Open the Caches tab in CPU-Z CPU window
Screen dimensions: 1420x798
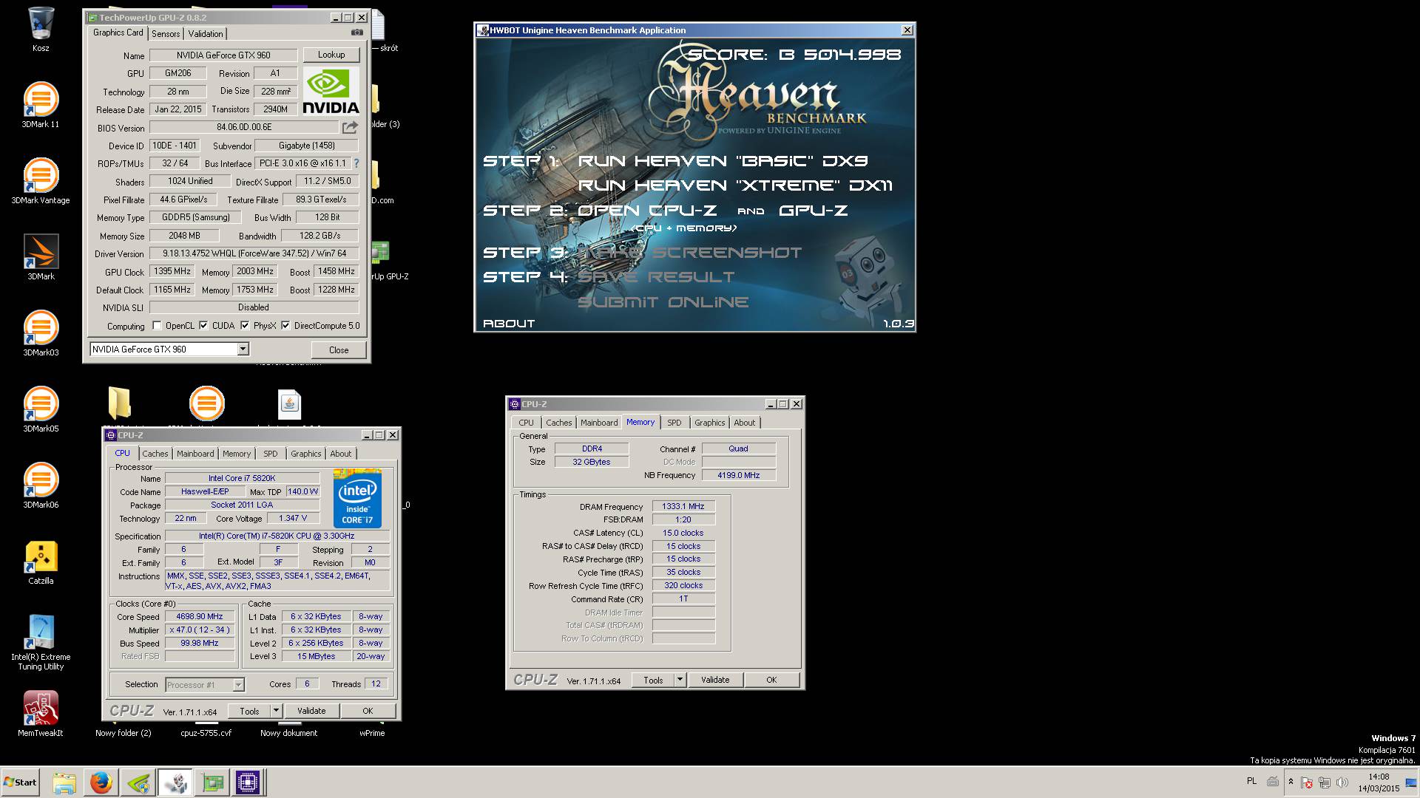tap(155, 454)
